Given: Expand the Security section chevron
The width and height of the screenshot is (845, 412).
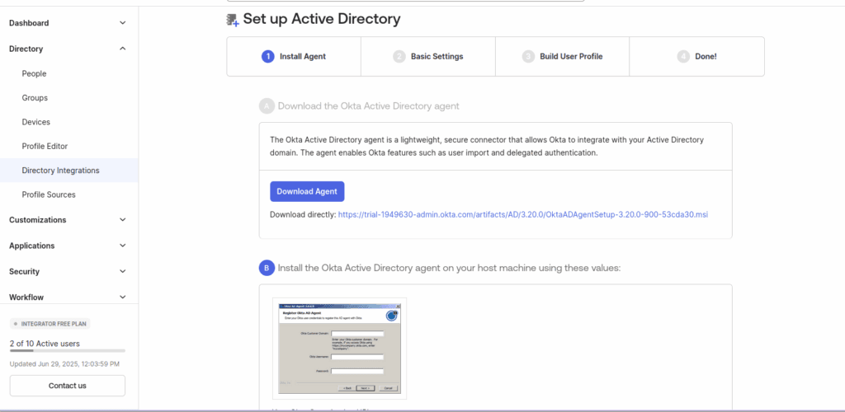Looking at the screenshot, I should point(123,272).
